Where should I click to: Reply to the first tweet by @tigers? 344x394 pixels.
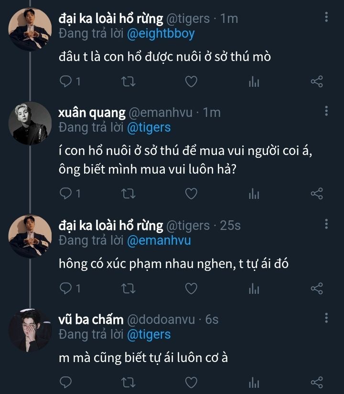pyautogui.click(x=65, y=82)
